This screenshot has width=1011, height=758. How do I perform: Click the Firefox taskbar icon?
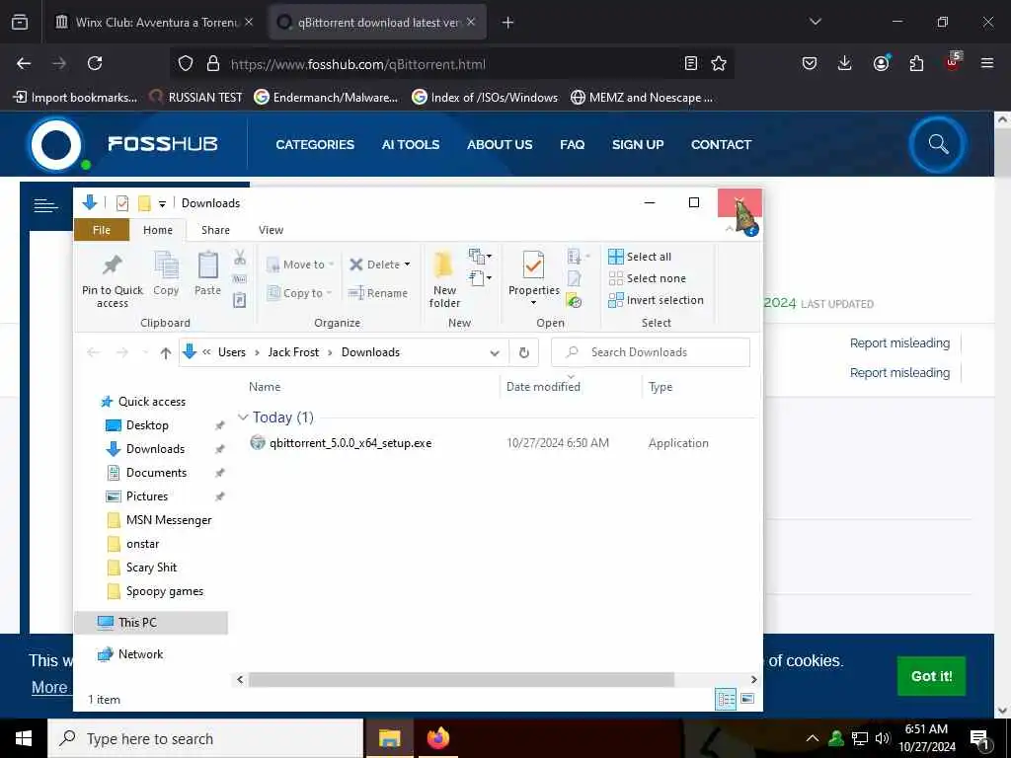click(x=437, y=738)
